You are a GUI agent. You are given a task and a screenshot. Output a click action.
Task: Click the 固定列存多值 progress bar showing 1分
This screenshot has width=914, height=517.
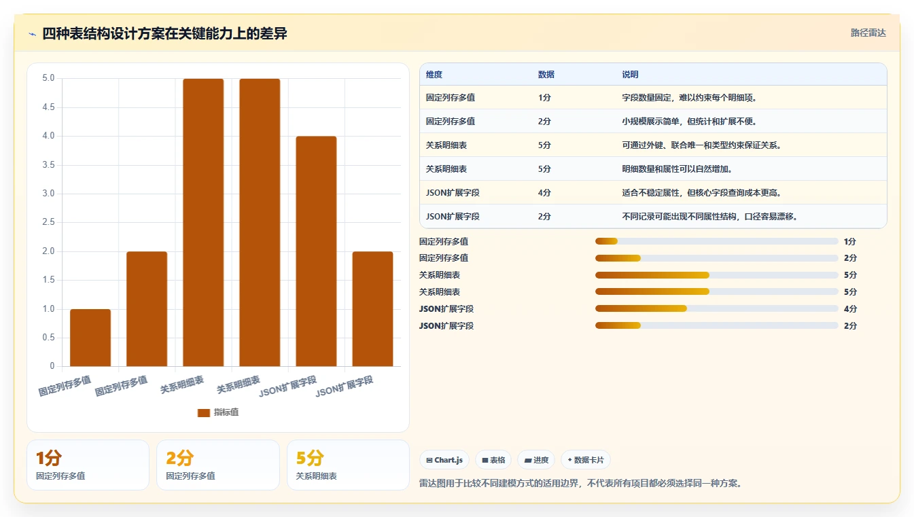coord(716,241)
